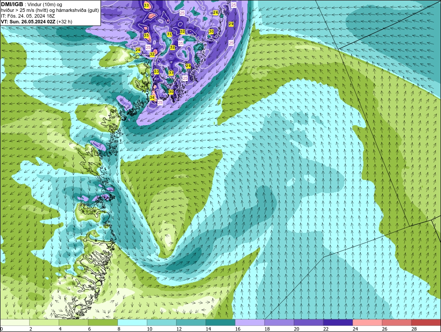Select the '18' tick label on the scale

coord(267,329)
